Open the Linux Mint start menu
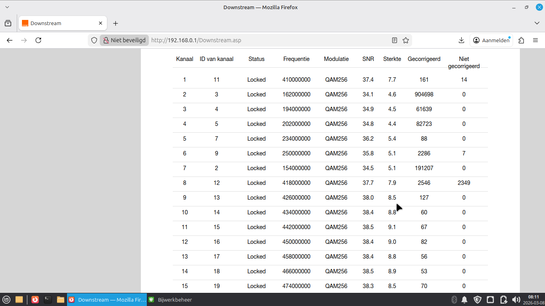 point(6,300)
